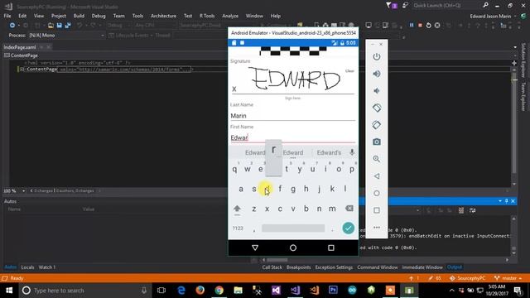Screen dimensions: 530x298
Task: Open the Debug configuration dropdown
Action: click(x=118, y=26)
